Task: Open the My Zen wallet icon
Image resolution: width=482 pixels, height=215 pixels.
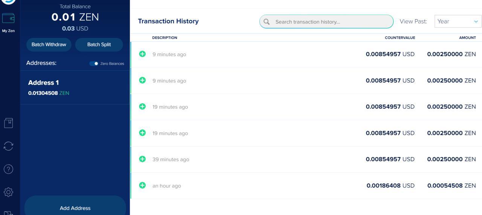Action: 8,18
